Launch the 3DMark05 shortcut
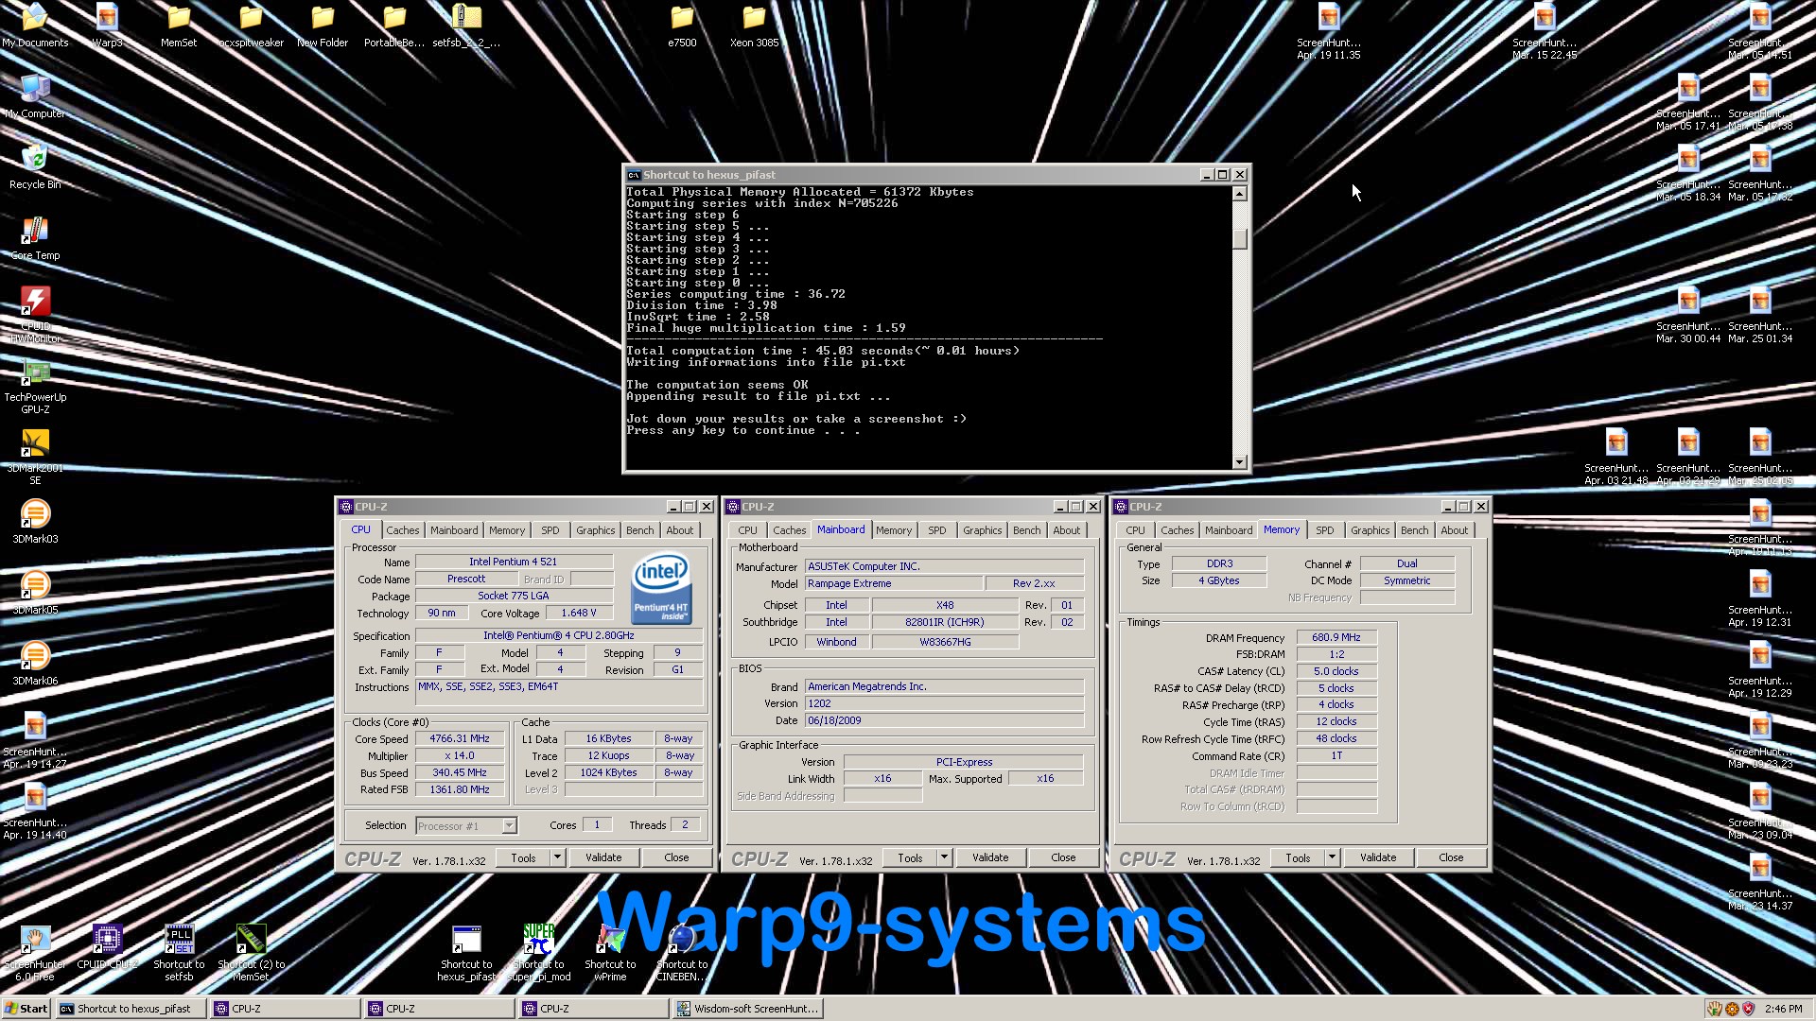This screenshot has width=1816, height=1021. pyautogui.click(x=35, y=593)
